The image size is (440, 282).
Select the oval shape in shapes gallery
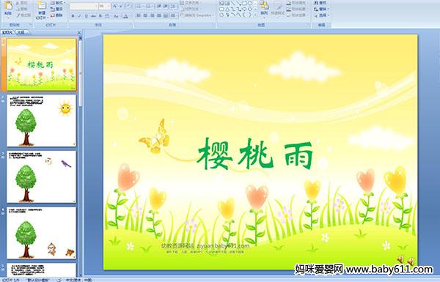pyautogui.click(x=250, y=4)
